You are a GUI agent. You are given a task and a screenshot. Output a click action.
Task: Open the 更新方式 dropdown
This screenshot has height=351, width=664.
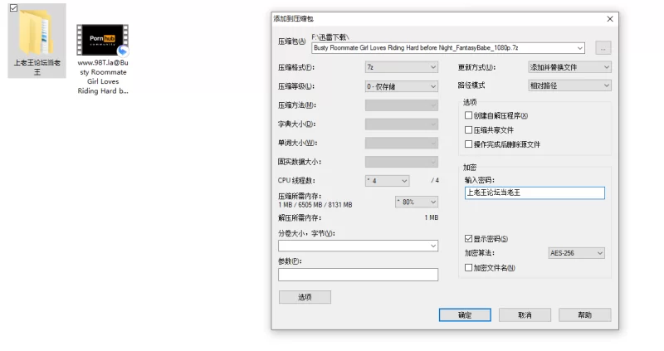pos(569,67)
